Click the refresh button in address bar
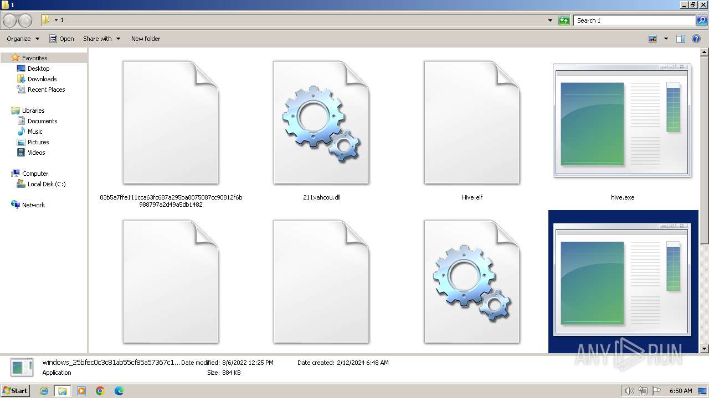The width and height of the screenshot is (709, 398). coord(564,20)
